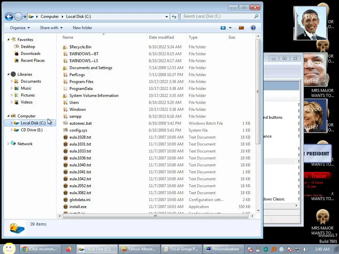339x254 pixels.
Task: Select the Program Files folder name
Action: coord(81,82)
